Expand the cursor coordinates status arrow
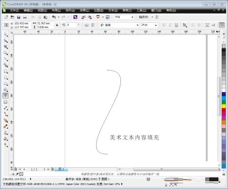This screenshot has height=189, width=228. pos(31,179)
